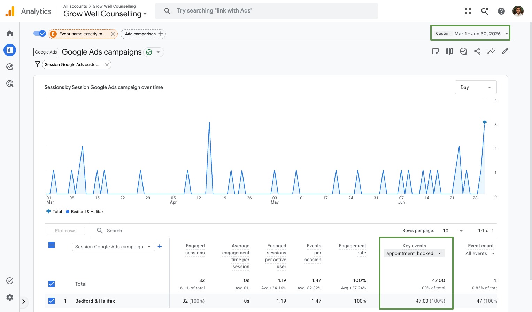Viewport: 532px width, 312px height.
Task: Open the report snapshot icon
Action: click(463, 51)
